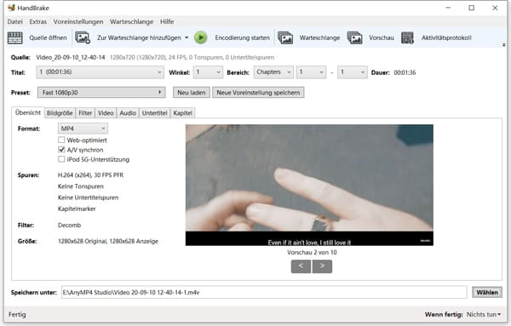
Task: Click the video preview thumbnail
Action: point(309,185)
